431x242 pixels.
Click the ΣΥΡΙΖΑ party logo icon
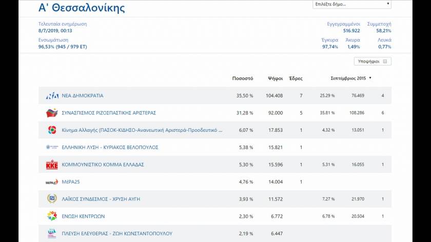point(52,113)
